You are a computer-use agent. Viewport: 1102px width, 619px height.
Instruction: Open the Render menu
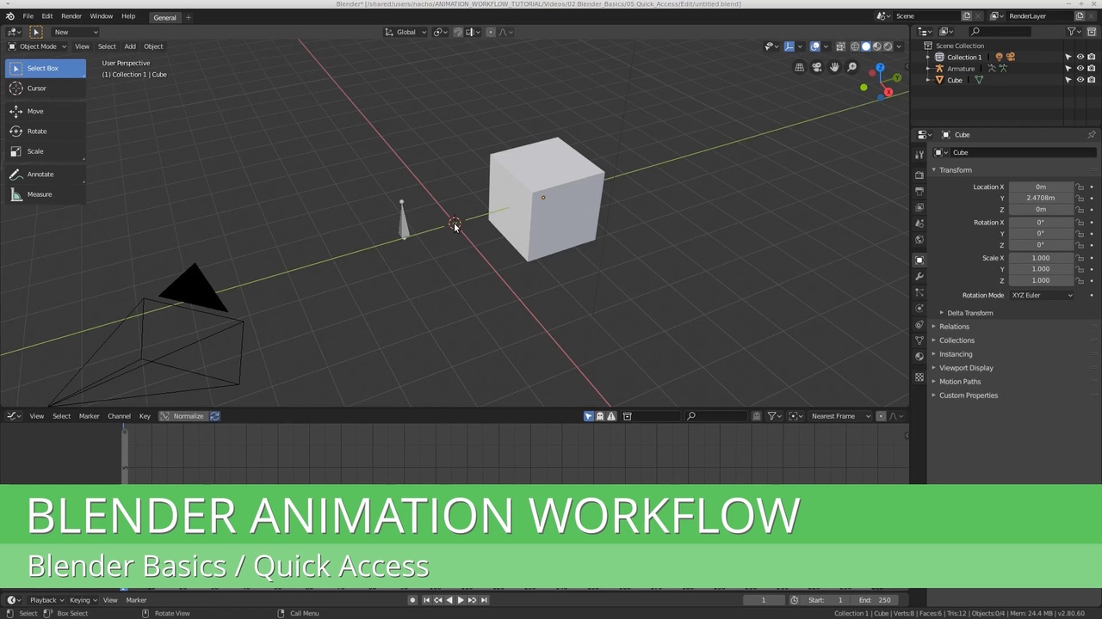click(x=71, y=16)
